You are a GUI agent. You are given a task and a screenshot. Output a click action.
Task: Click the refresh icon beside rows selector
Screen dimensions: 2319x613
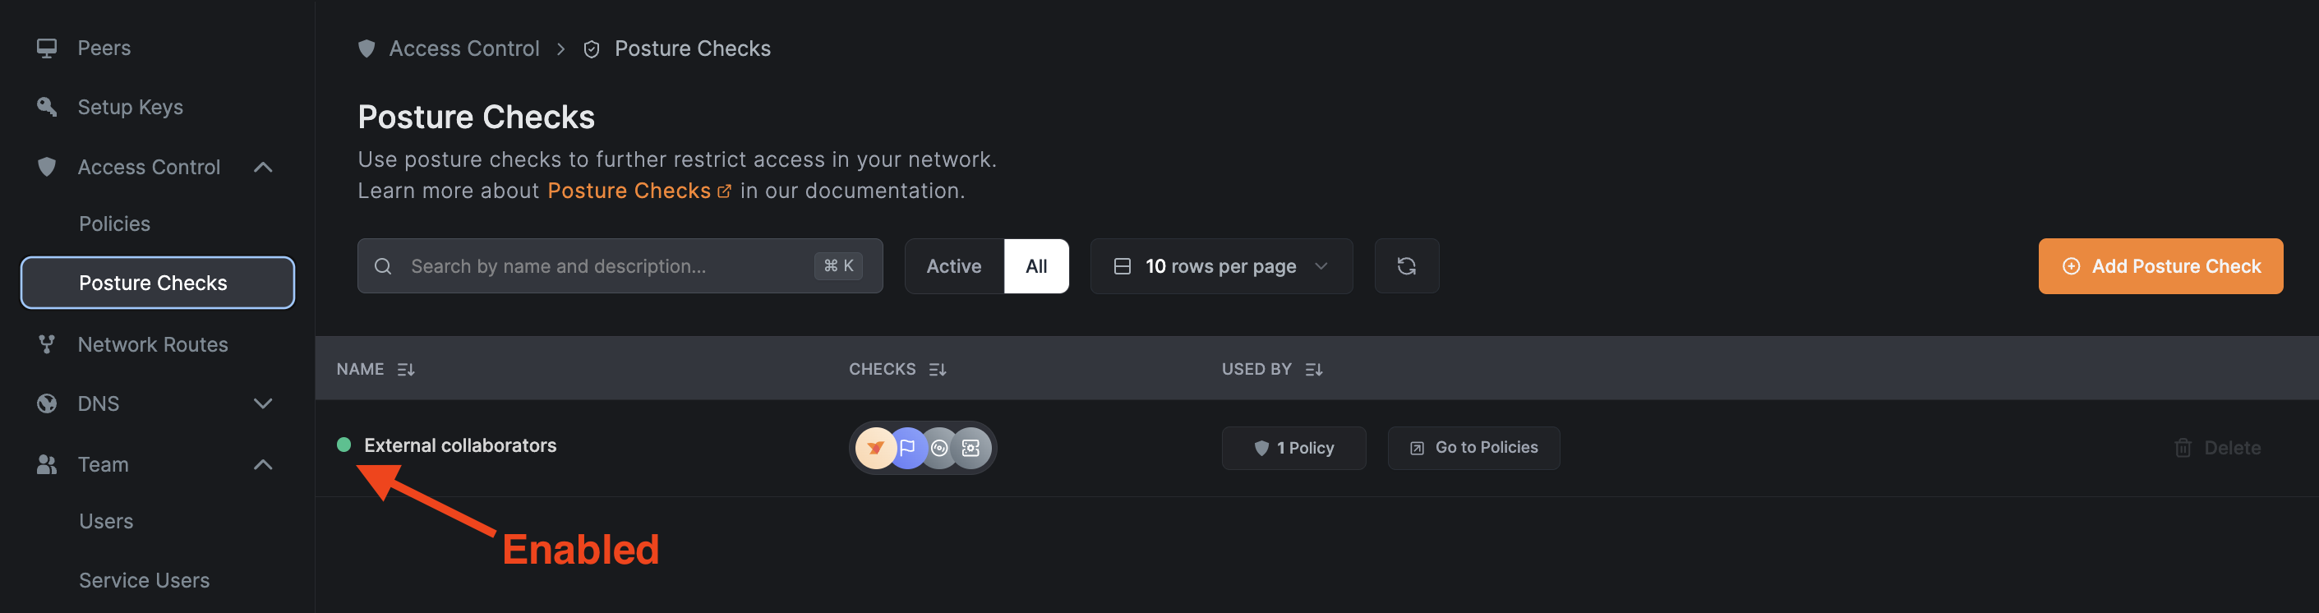[1406, 265]
